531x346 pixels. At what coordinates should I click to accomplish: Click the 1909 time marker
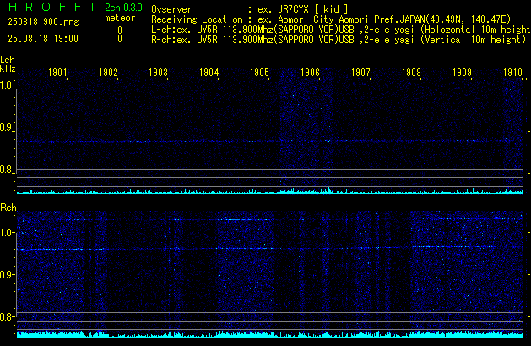462,73
